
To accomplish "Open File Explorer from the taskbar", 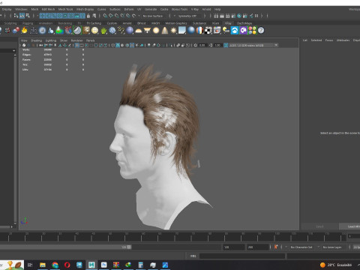I will click(43, 265).
